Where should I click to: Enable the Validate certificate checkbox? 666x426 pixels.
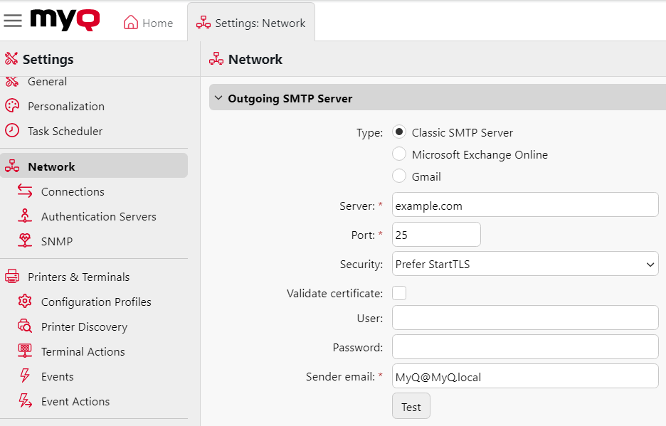[x=399, y=292]
